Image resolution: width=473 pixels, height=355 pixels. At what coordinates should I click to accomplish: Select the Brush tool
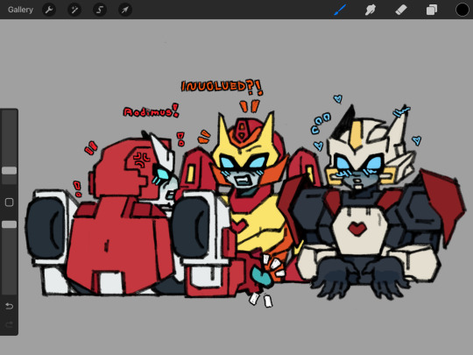(x=340, y=10)
